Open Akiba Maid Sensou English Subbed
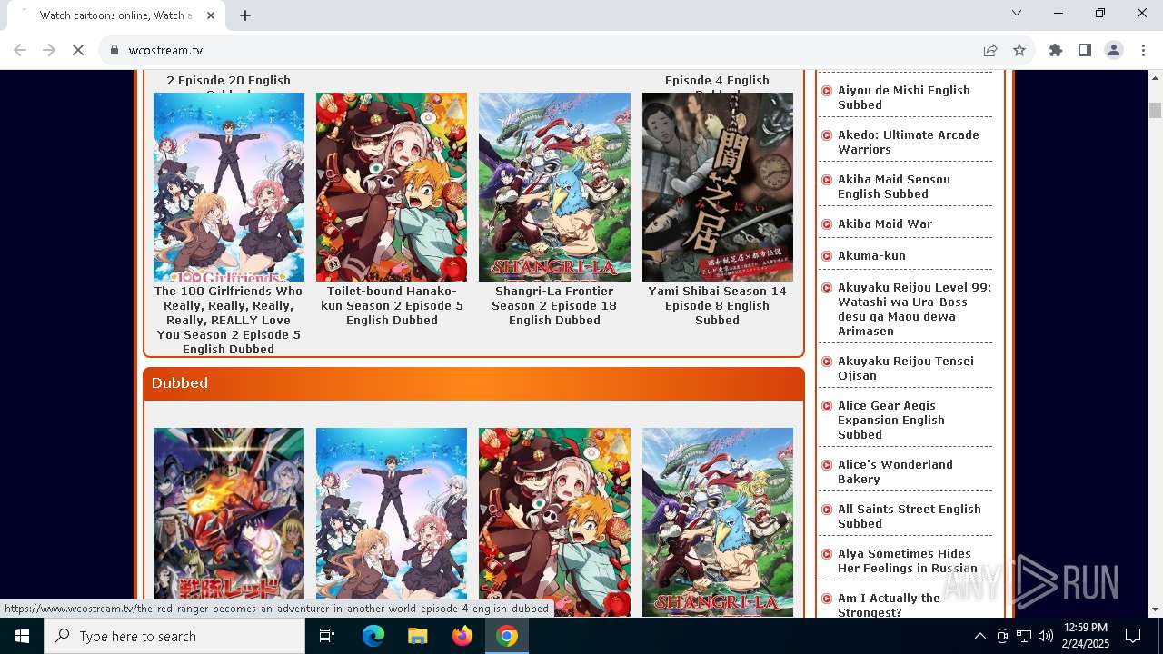 click(894, 186)
